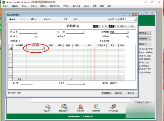Click the 保存新增(S) button
This screenshot has height=121, width=164.
(x=107, y=93)
